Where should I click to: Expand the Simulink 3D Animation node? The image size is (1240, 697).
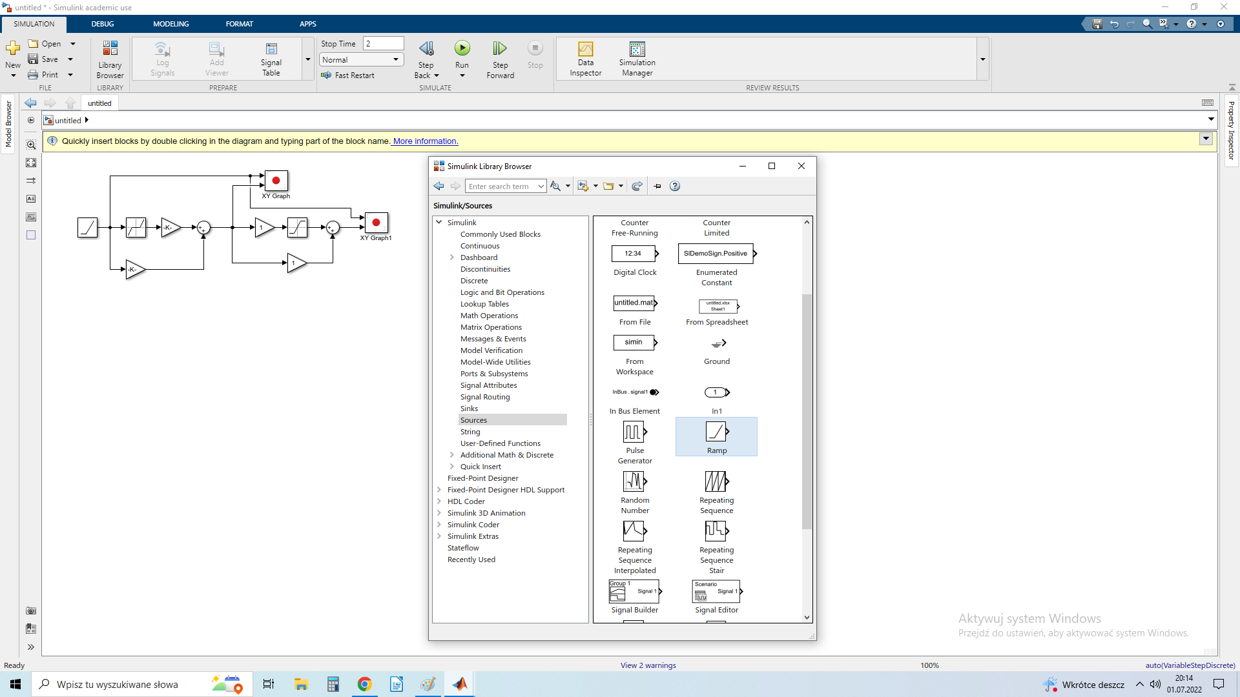439,513
